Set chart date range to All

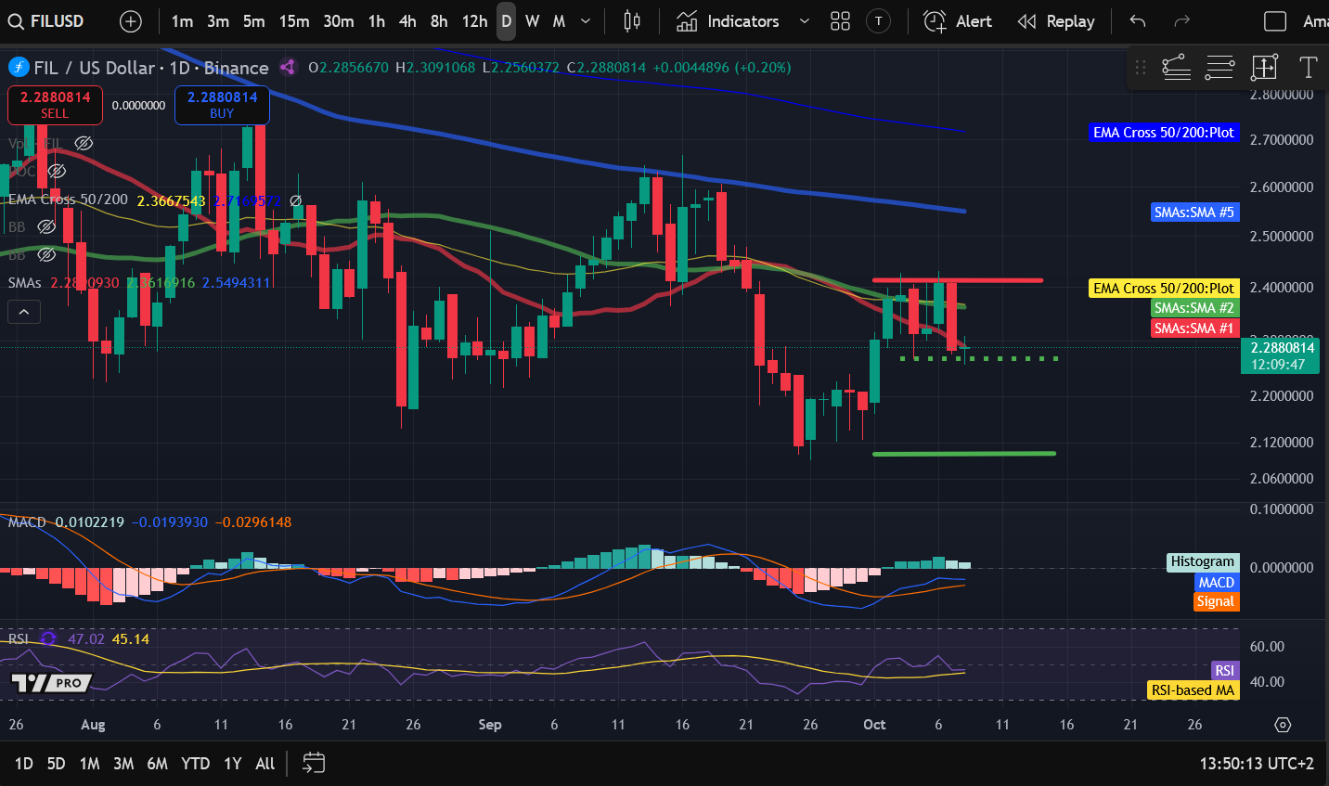(x=265, y=764)
